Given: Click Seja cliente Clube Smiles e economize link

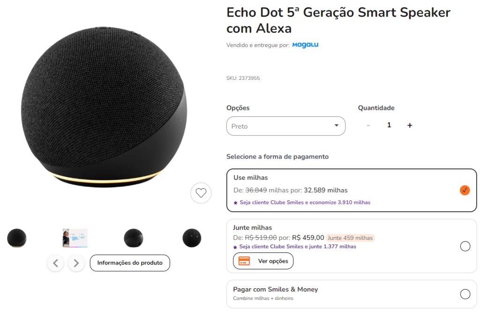Looking at the screenshot, I should (305, 202).
